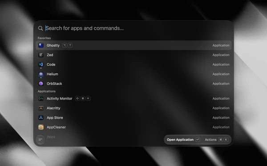Click the Application label in Code row
Screen dimensions: 267x166
pos(221,64)
